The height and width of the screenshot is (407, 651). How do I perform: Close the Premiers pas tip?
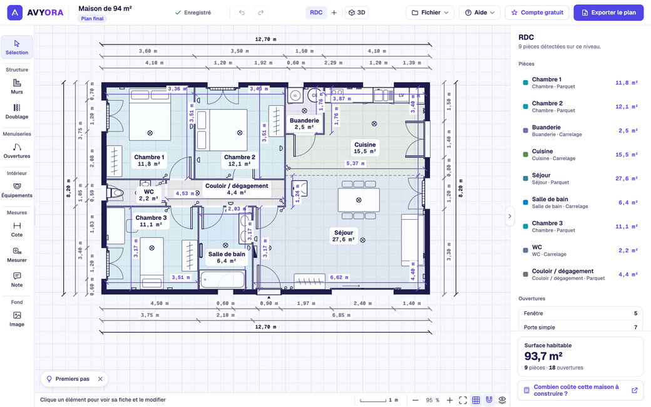[x=100, y=379]
